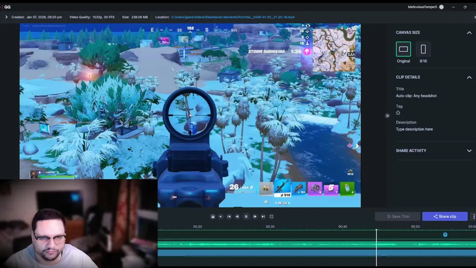Click the Share clip button

445,216
